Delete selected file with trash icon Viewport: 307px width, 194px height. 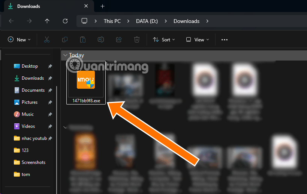pos(137,39)
